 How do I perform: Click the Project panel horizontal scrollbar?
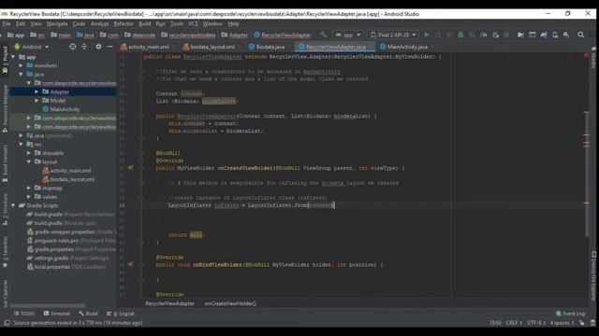[48, 305]
